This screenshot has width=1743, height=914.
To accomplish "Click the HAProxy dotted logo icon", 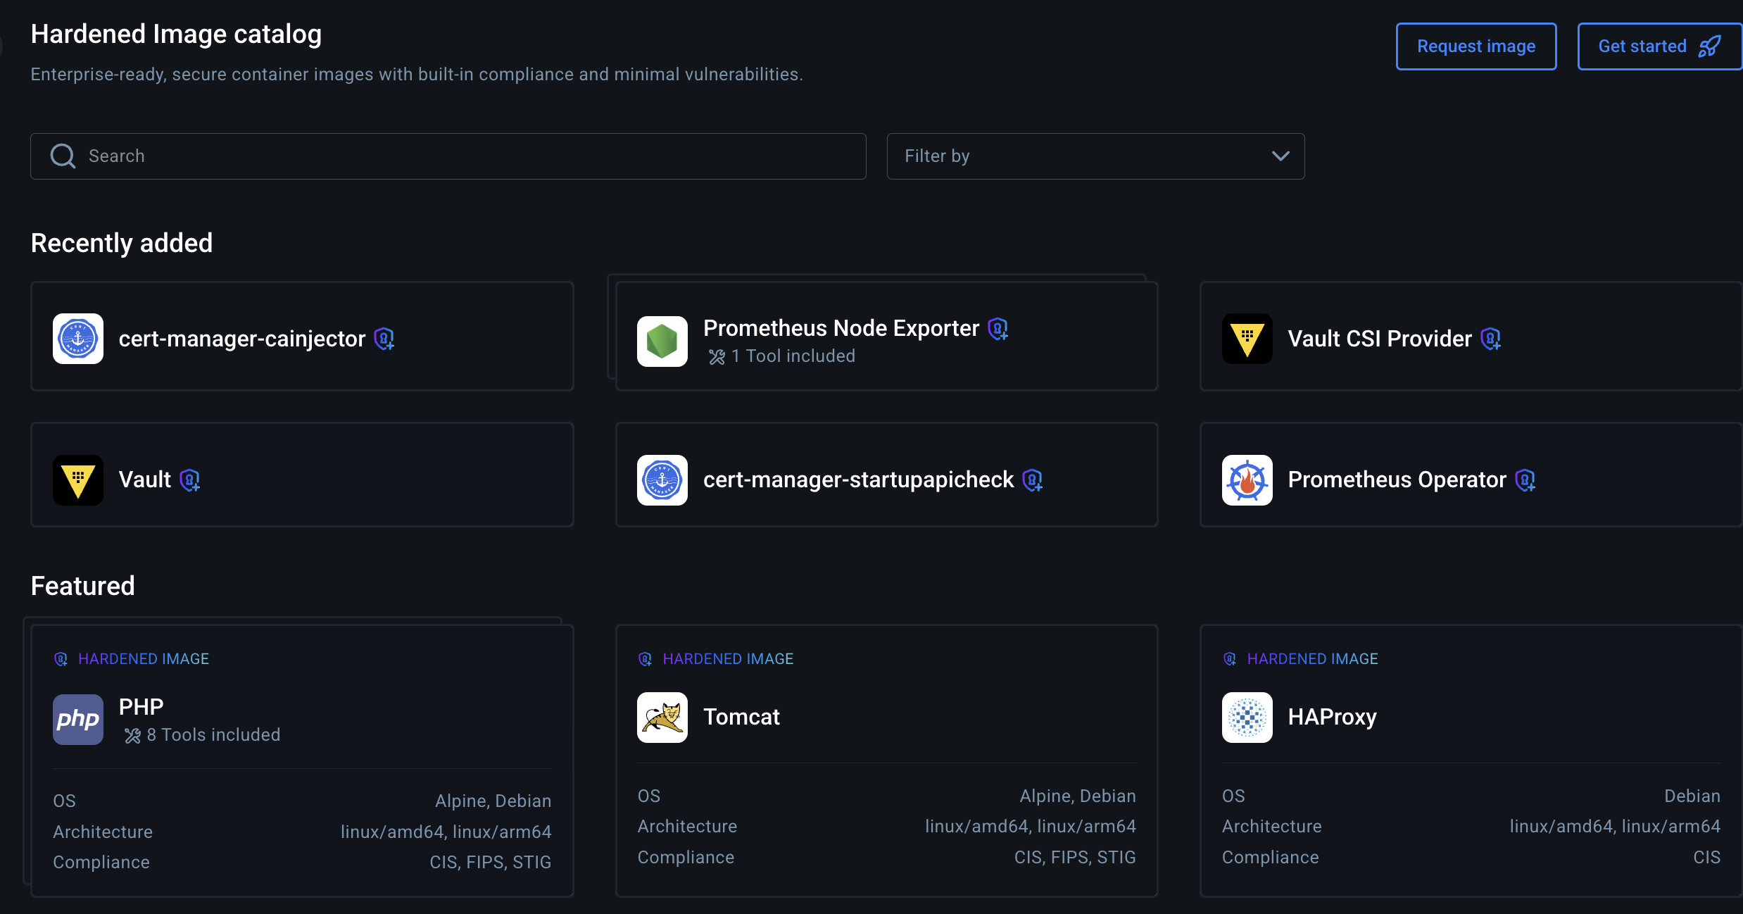I will pyautogui.click(x=1247, y=718).
